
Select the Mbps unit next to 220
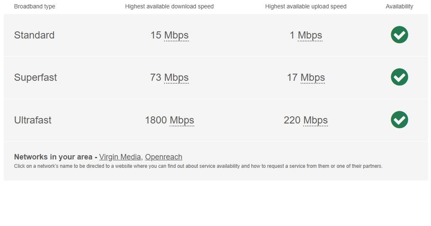coord(315,120)
